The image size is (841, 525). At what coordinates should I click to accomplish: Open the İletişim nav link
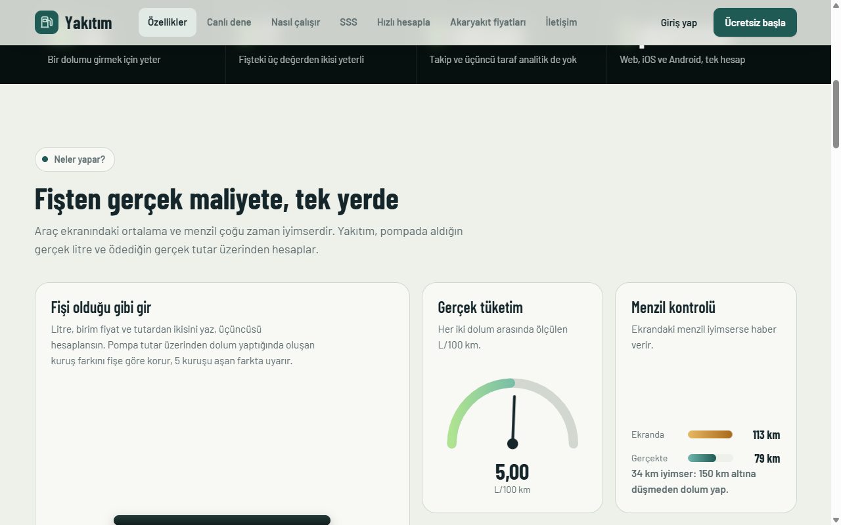pyautogui.click(x=561, y=22)
